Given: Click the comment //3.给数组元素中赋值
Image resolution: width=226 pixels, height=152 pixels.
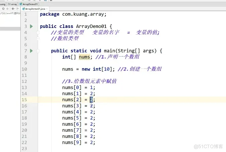Looking at the screenshot, I should coord(89,81).
